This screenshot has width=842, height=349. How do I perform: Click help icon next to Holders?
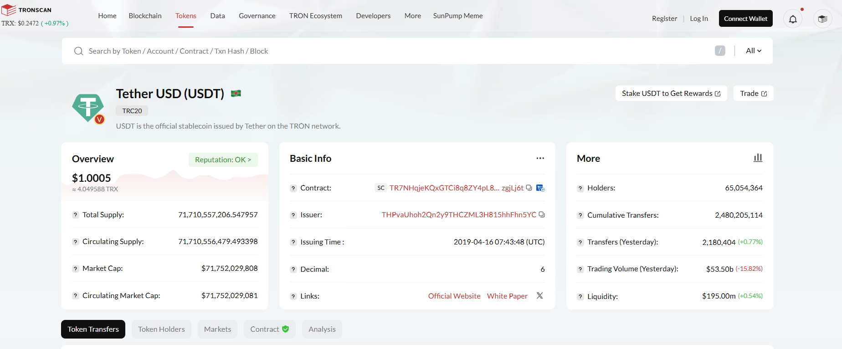coord(580,188)
